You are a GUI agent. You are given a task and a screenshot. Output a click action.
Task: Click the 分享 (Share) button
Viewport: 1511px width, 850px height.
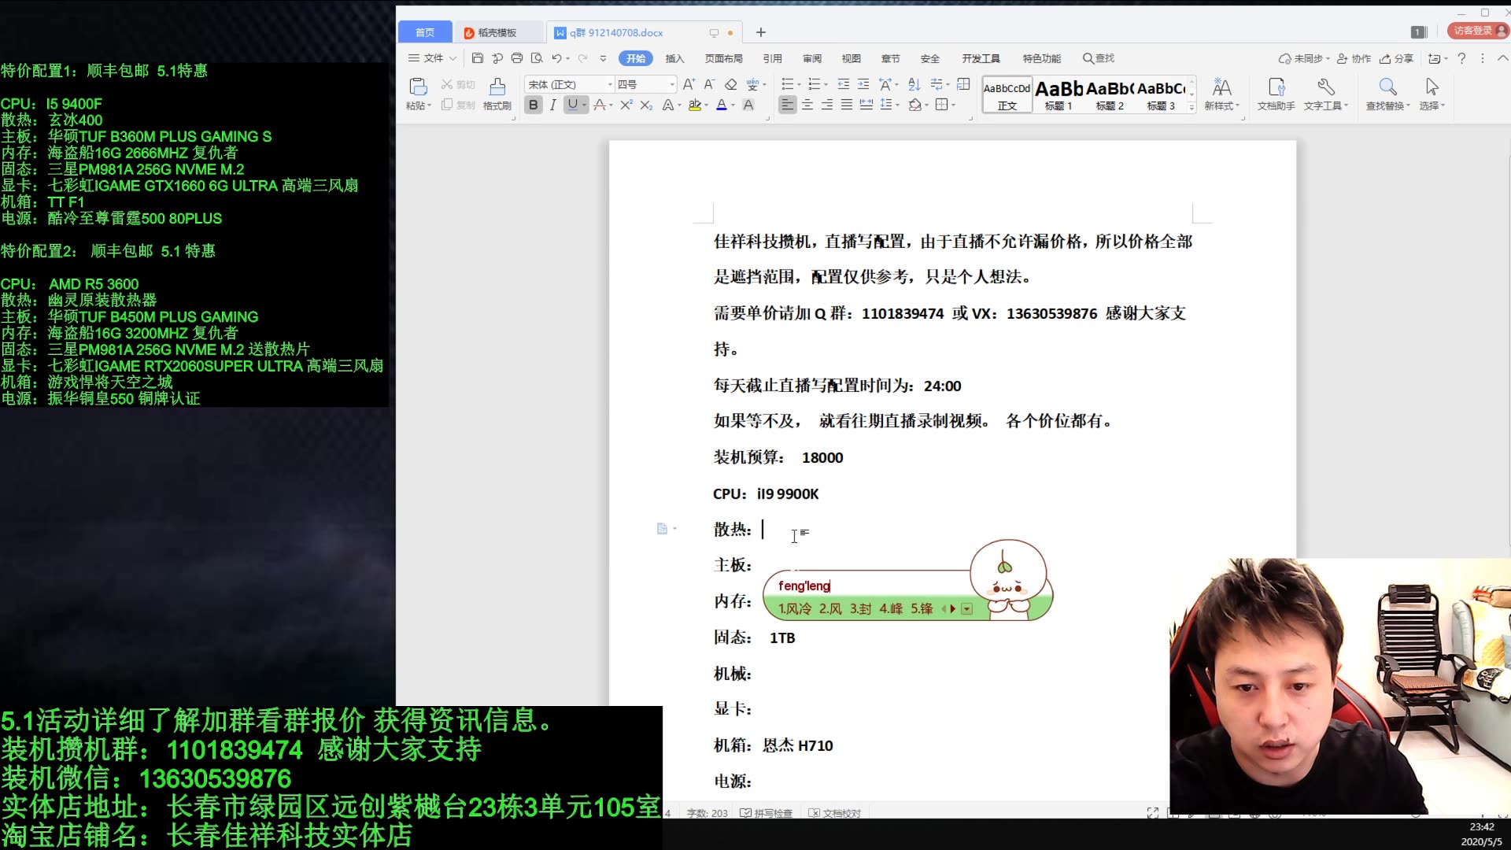1397,58
